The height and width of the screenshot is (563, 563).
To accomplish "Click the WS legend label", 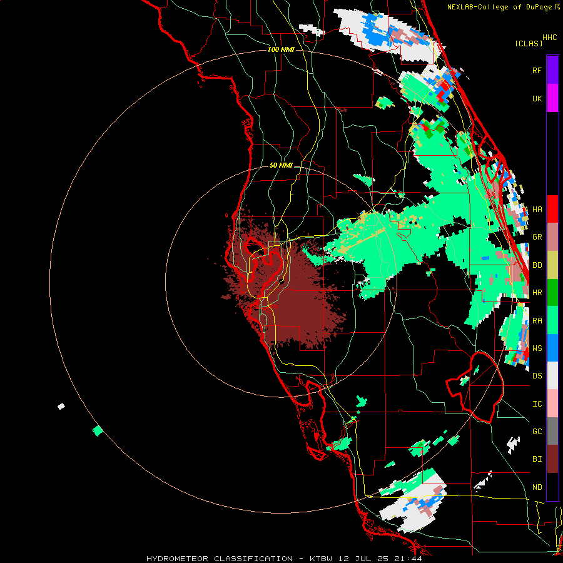I will click(537, 348).
